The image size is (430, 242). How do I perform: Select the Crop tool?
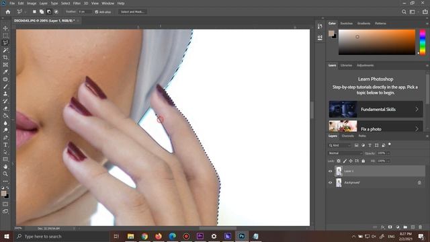[x=5, y=57]
